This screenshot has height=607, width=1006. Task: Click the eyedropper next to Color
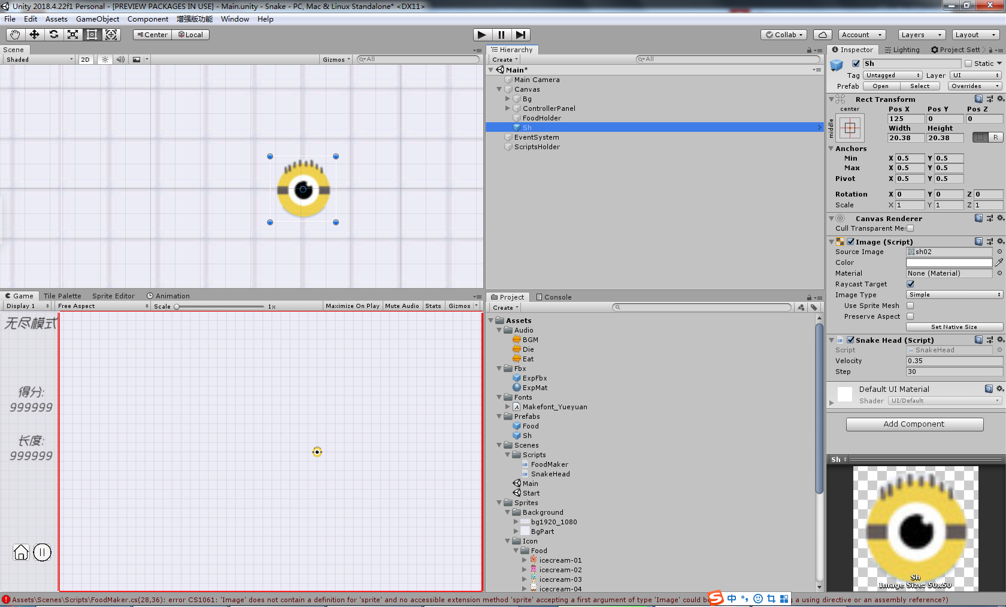tap(999, 262)
